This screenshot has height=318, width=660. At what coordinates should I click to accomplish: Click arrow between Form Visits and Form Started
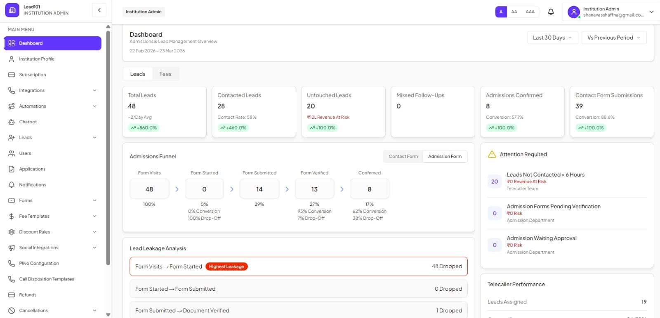177,189
